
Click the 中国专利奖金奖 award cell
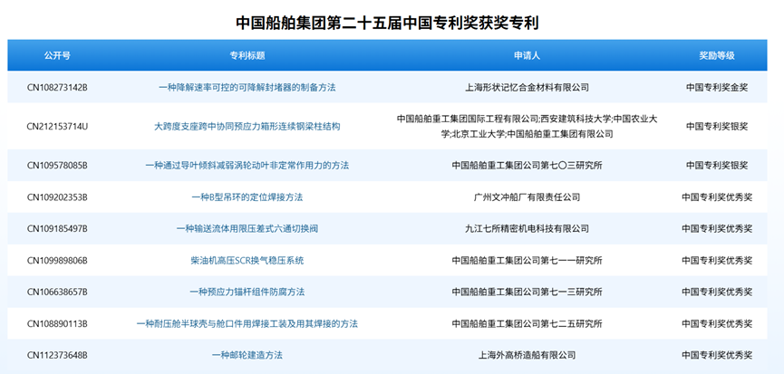[x=716, y=87]
